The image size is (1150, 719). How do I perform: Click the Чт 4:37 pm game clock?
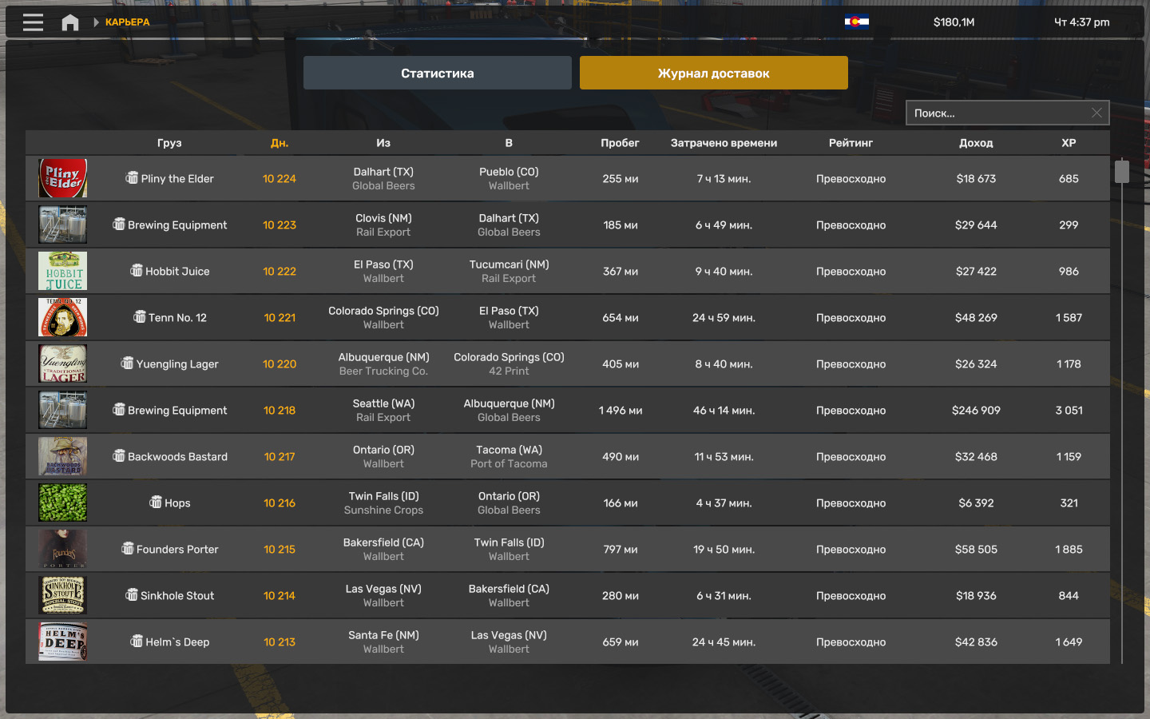click(x=1082, y=22)
